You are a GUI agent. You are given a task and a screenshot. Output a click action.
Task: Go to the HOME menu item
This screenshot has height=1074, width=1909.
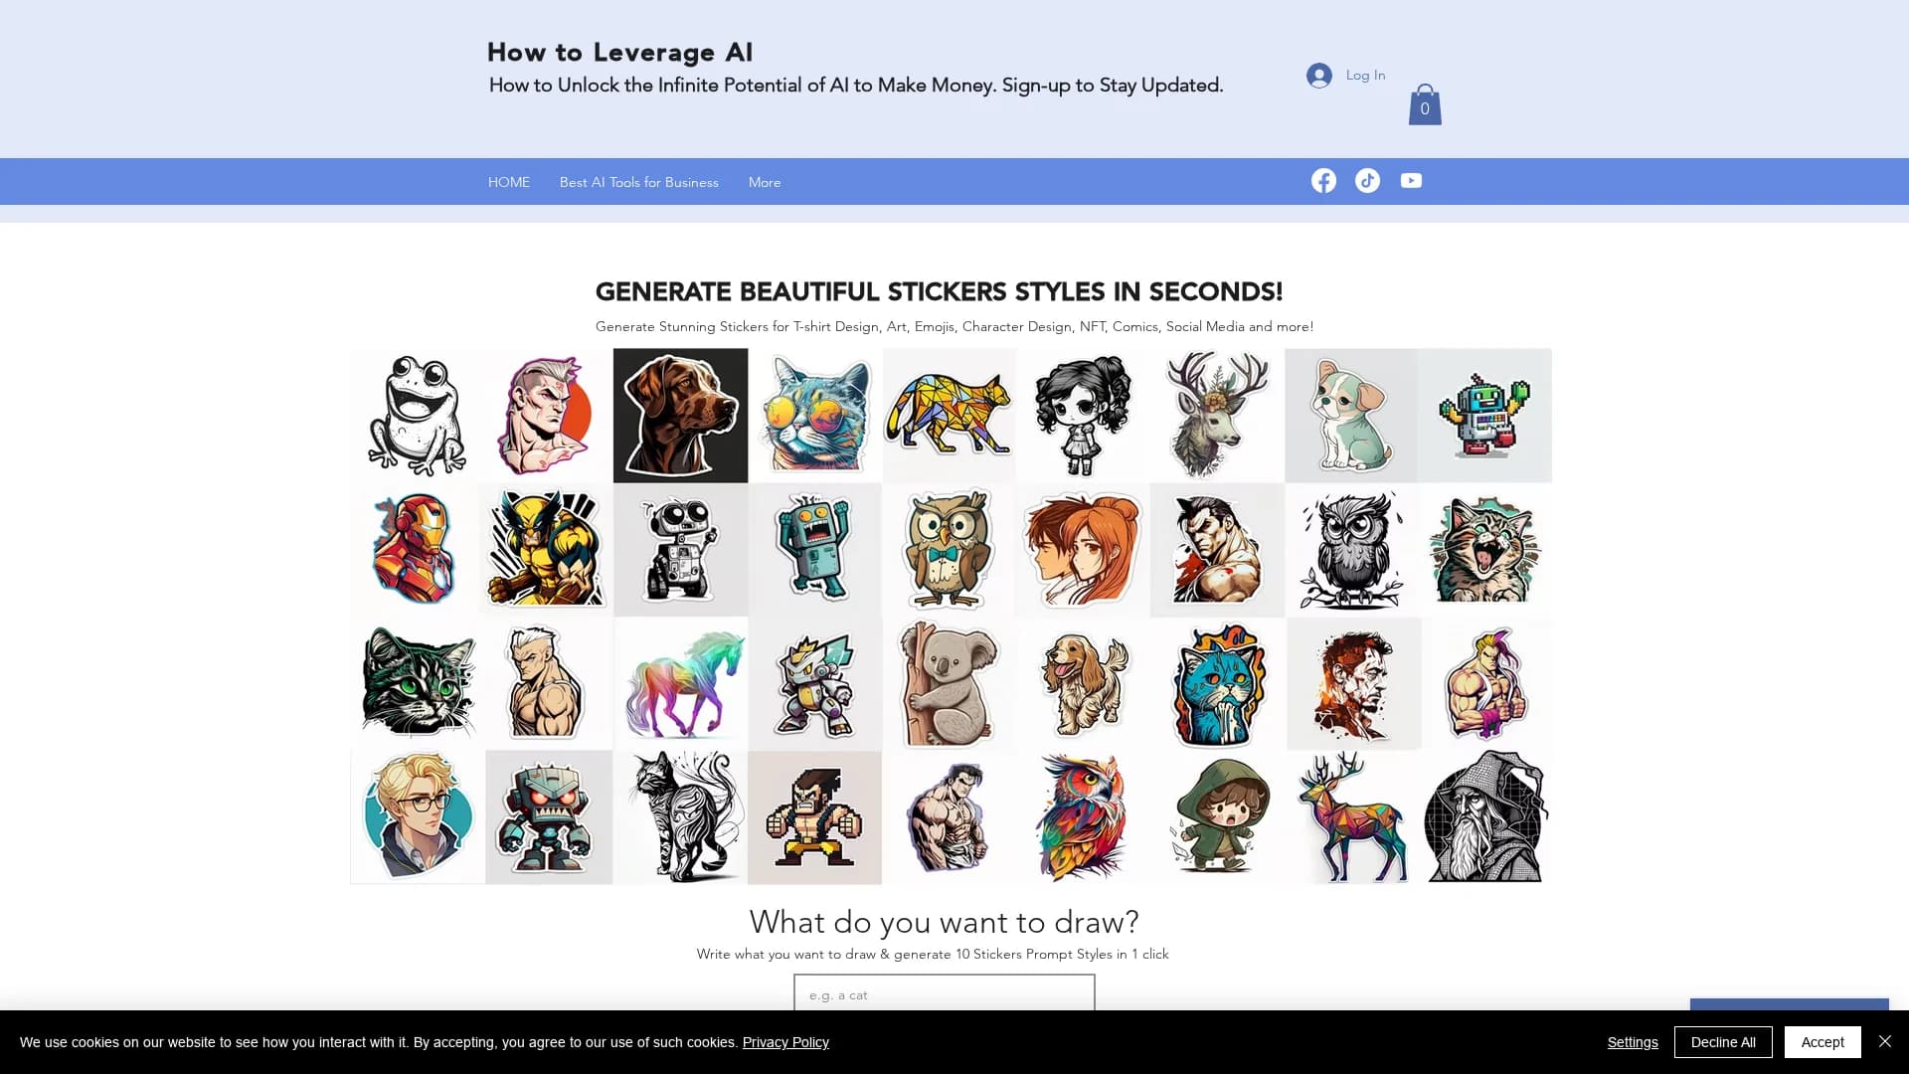click(509, 182)
